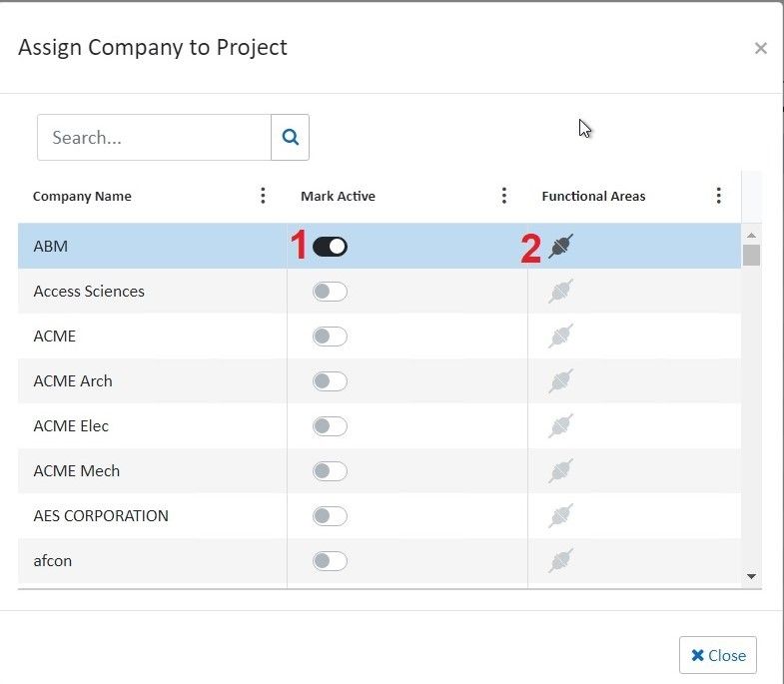Open Functional Areas column options menu
Screen dimensions: 784x684
pyautogui.click(x=718, y=196)
